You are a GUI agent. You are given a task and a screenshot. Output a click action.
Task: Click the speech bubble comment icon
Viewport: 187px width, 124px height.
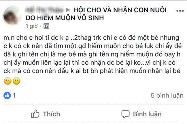[x=125, y=114]
